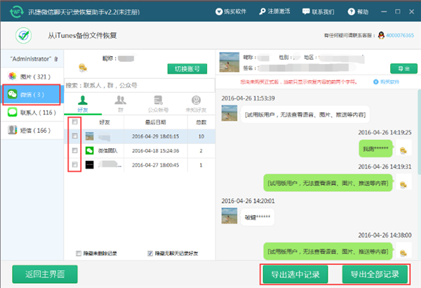Switch to the 公众账号 tab
421x288 pixels.
point(158,104)
